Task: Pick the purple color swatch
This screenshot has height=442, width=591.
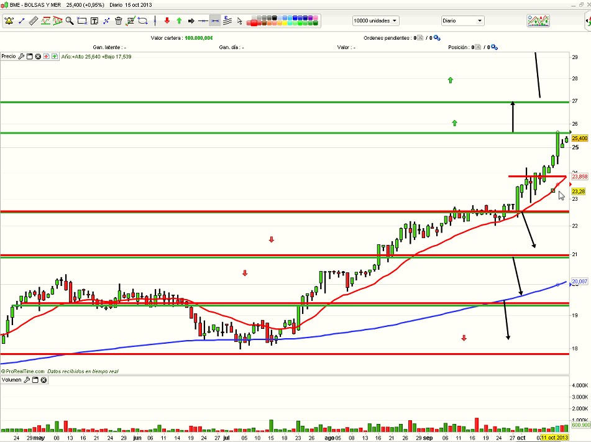Action: [x=310, y=18]
